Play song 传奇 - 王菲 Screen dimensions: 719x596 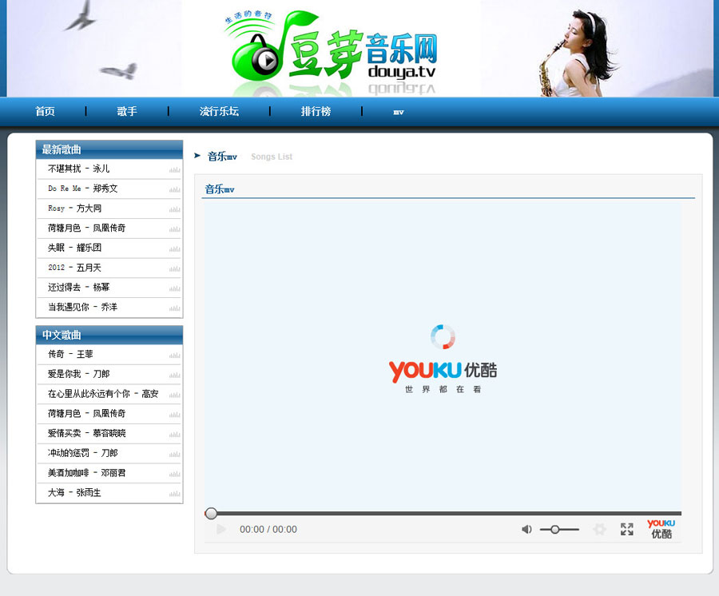coord(70,354)
